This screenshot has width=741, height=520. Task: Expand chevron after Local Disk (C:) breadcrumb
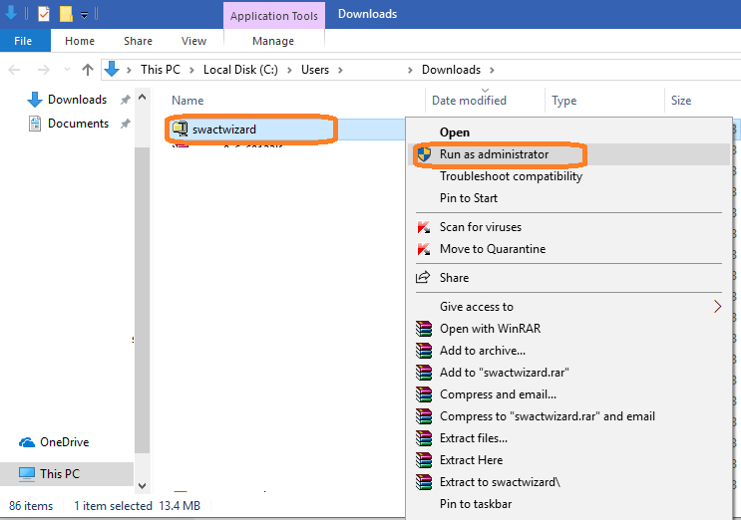tap(289, 70)
